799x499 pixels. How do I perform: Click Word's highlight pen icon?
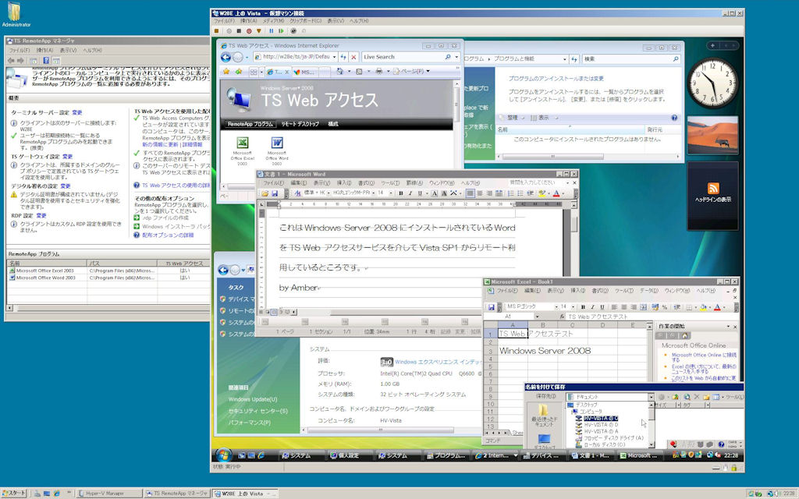(542, 193)
